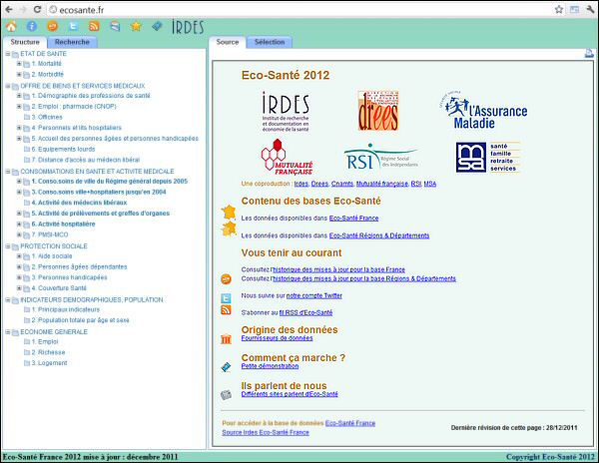Click the Drees partner logo
This screenshot has height=463, width=599.
[378, 111]
